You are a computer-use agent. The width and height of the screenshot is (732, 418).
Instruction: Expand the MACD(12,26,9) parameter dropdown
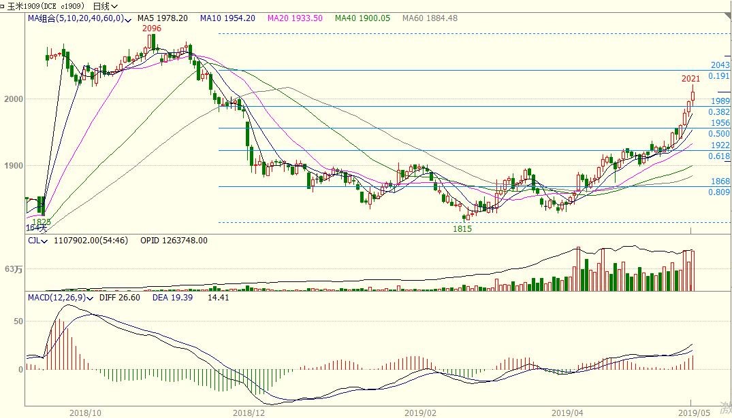[87, 298]
